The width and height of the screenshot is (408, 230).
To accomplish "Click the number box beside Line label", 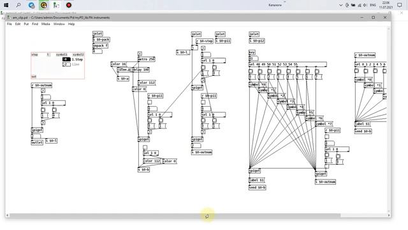I will (x=66, y=64).
